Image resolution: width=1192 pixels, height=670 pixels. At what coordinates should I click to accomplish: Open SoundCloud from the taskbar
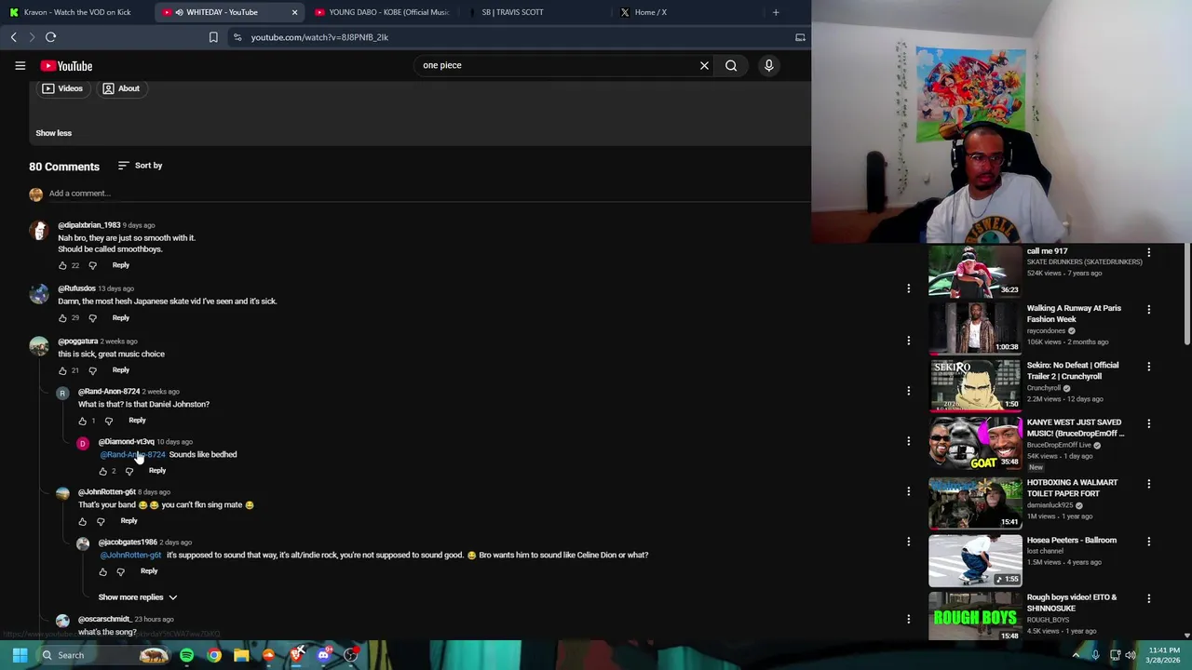[268, 655]
